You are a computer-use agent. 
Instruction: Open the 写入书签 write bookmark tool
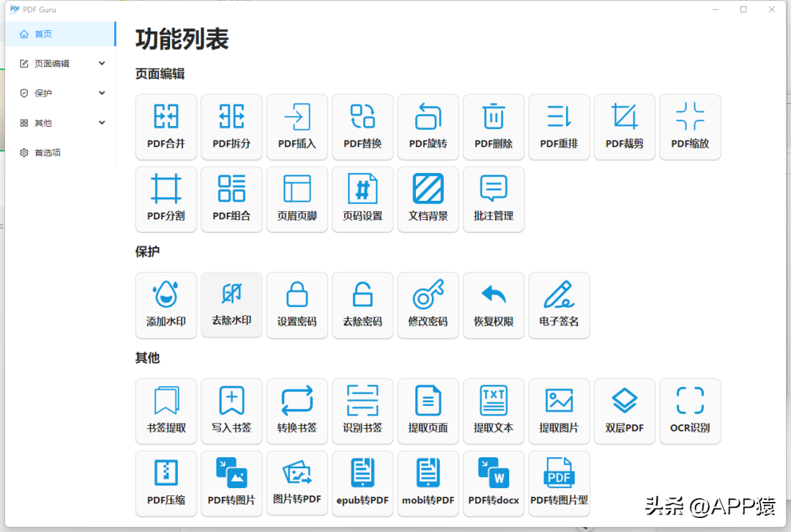coord(231,411)
